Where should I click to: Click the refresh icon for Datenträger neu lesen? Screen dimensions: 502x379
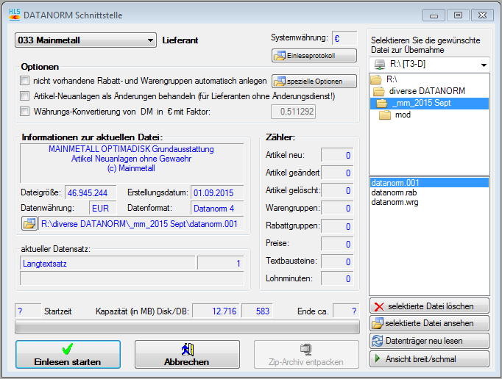click(378, 342)
